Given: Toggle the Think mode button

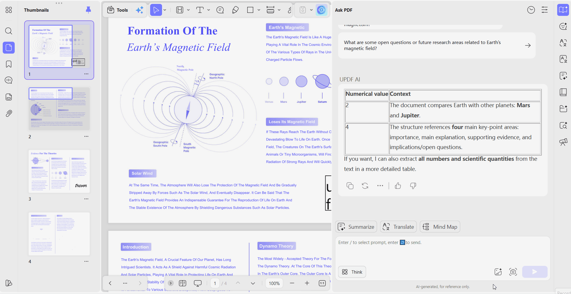Looking at the screenshot, I should tap(352, 272).
